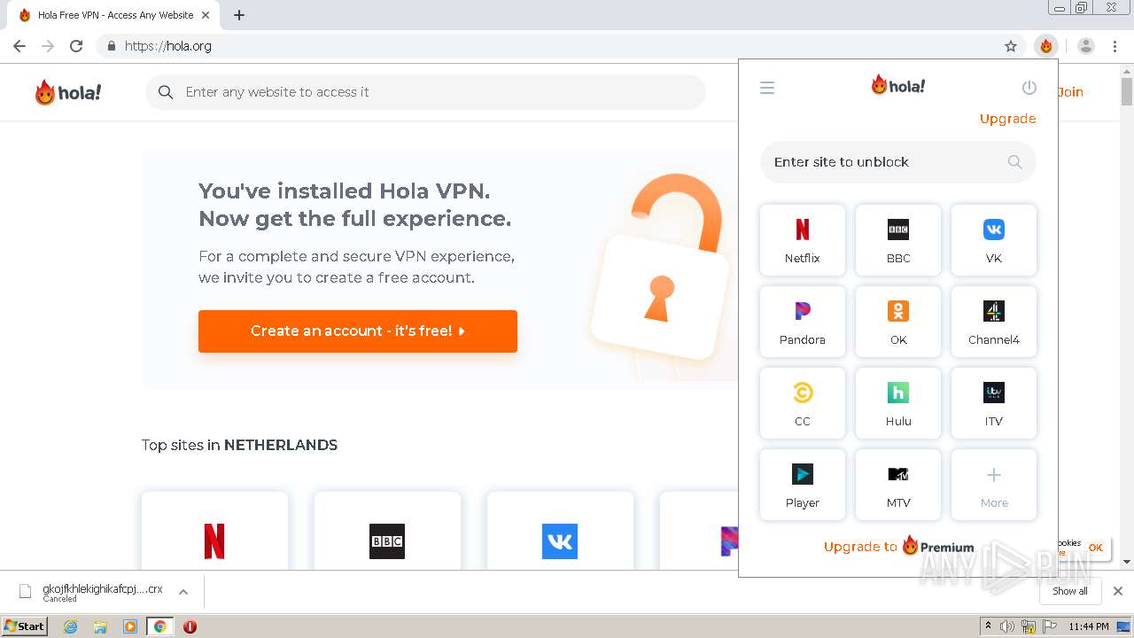The height and width of the screenshot is (638, 1134).
Task: Close the downloads bar
Action: point(1118,591)
